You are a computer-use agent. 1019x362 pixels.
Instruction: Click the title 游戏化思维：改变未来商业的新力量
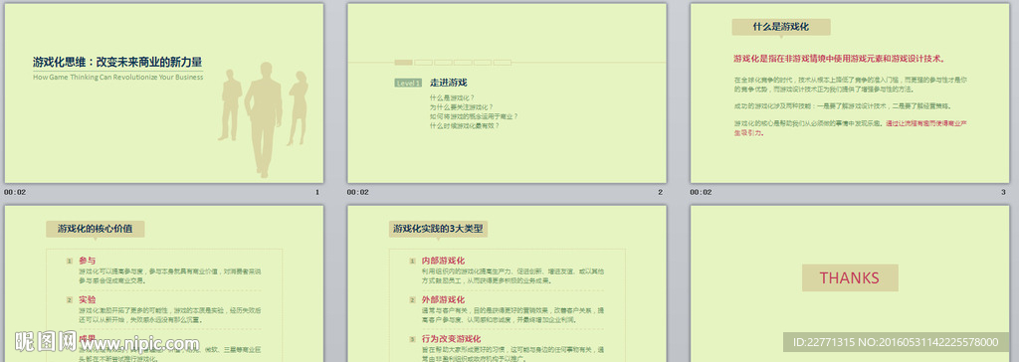pos(117,63)
